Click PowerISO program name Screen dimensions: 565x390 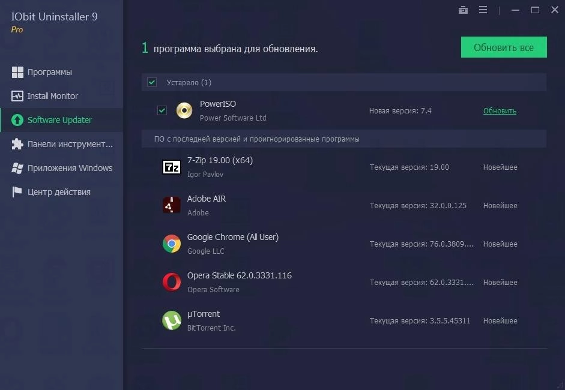pyautogui.click(x=218, y=104)
